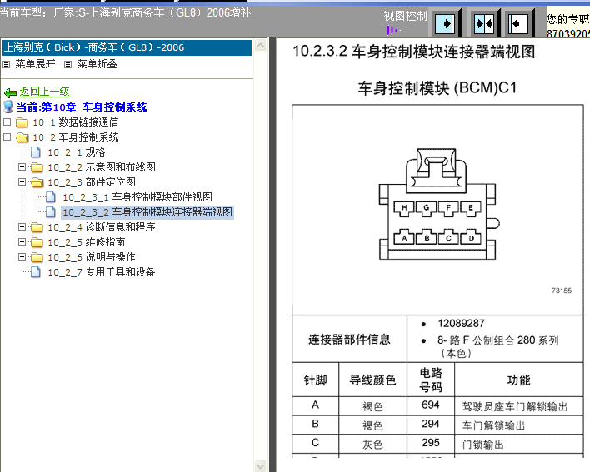Click the 导线颜色 column header

tap(372, 380)
